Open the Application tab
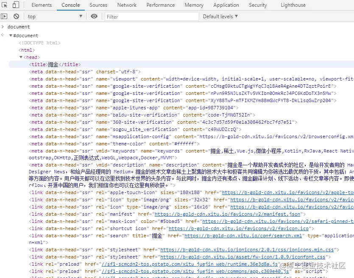Viewport: 354px width, 278px height. [226, 5]
